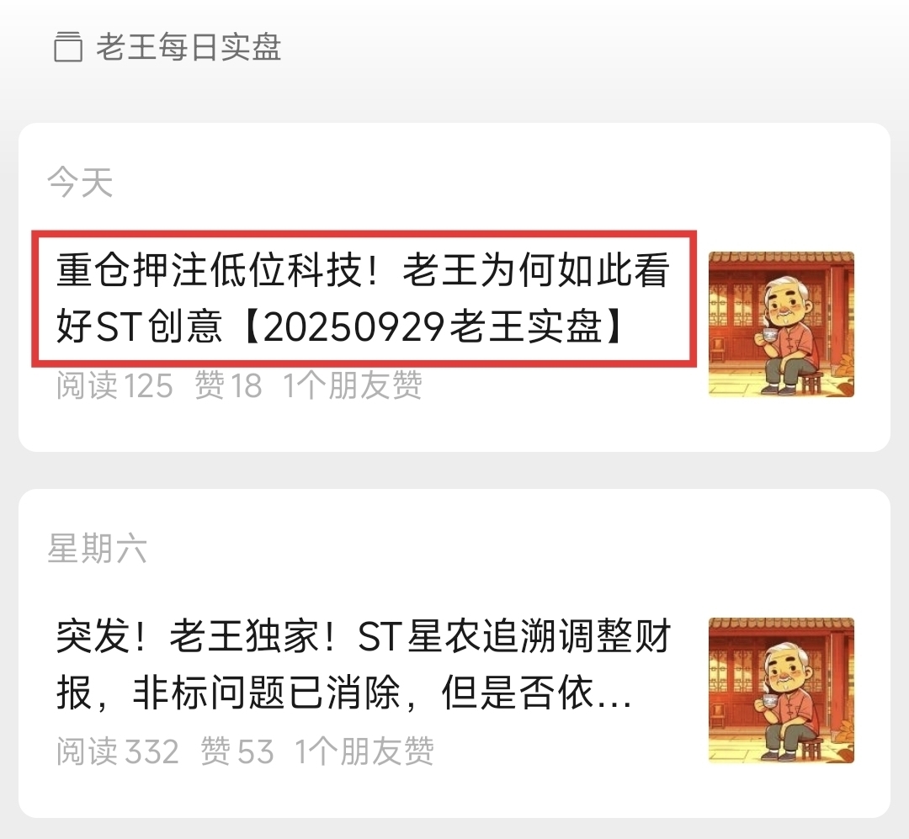This screenshot has width=909, height=839.
Task: Tap the 赞18 like count
Action: coord(228,385)
